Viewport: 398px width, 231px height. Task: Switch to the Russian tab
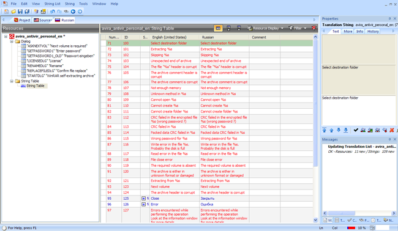coord(64,20)
